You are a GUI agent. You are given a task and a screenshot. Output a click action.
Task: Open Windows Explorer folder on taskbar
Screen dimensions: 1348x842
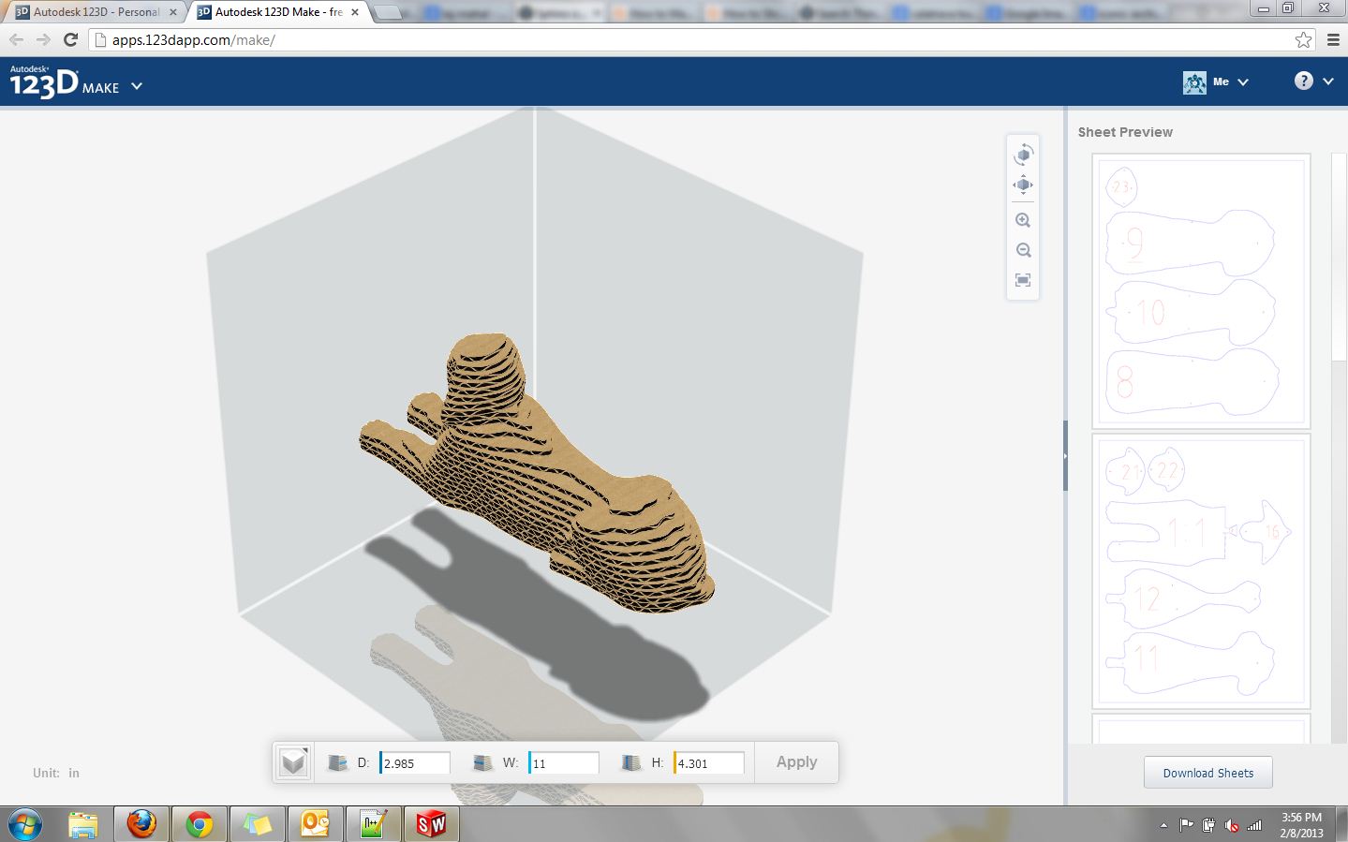(x=83, y=825)
